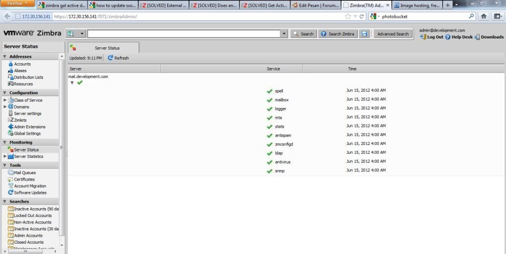Sort by the Server column header
The image size is (506, 254).
[115, 69]
